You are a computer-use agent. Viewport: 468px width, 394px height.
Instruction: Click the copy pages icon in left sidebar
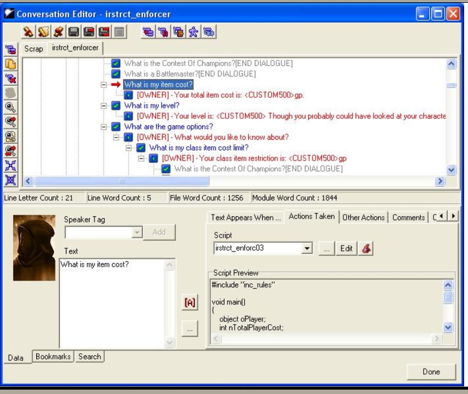click(10, 64)
